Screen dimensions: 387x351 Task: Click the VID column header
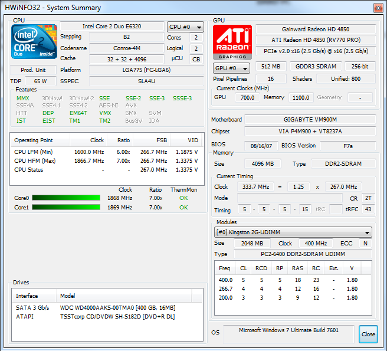tap(186, 140)
